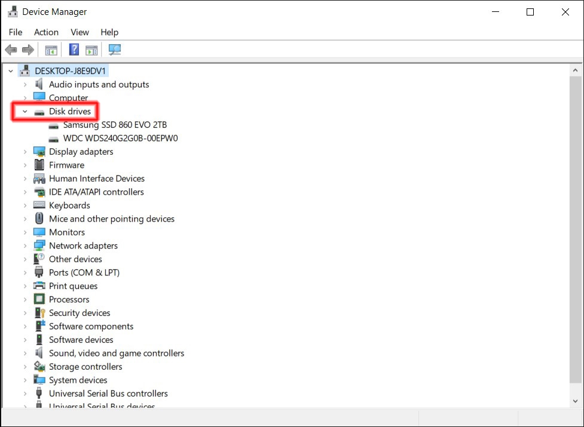Open the File menu
This screenshot has width=584, height=427.
point(16,32)
